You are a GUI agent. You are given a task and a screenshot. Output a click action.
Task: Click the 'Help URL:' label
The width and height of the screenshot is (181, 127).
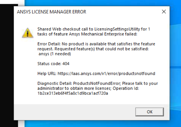[x=46, y=73]
